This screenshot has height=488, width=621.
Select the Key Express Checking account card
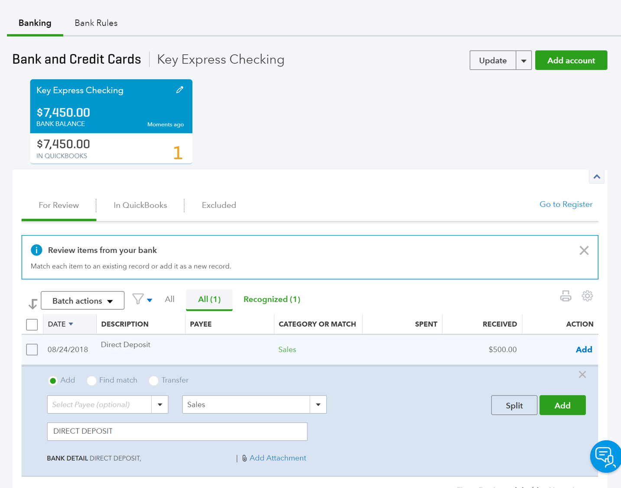tap(111, 121)
